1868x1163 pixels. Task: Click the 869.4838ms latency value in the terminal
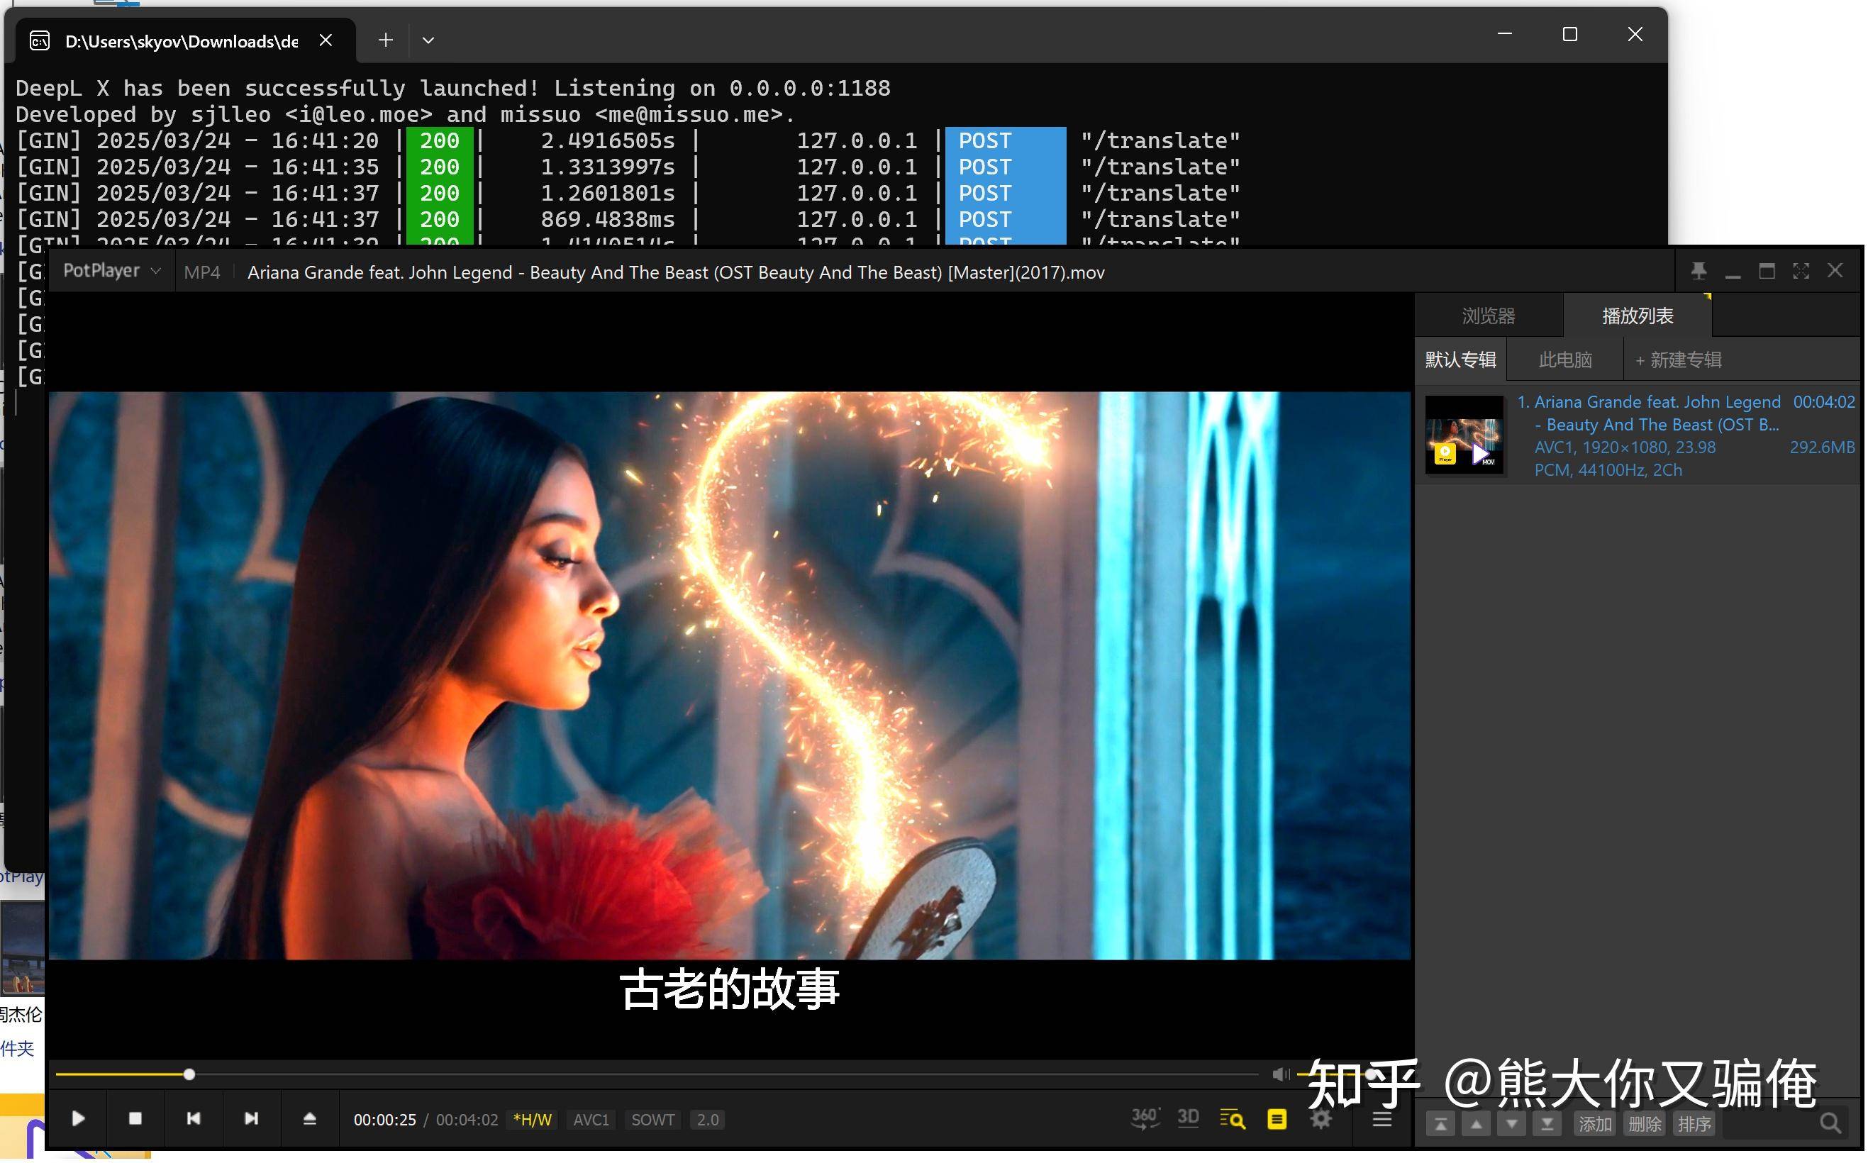tap(608, 219)
